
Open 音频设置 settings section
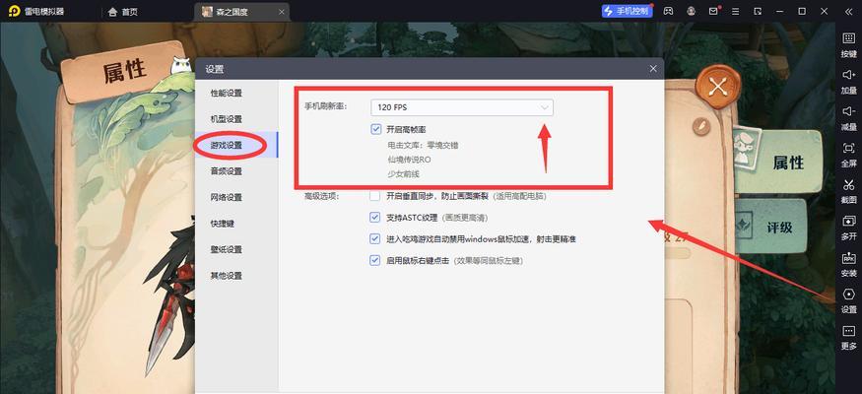pyautogui.click(x=236, y=171)
